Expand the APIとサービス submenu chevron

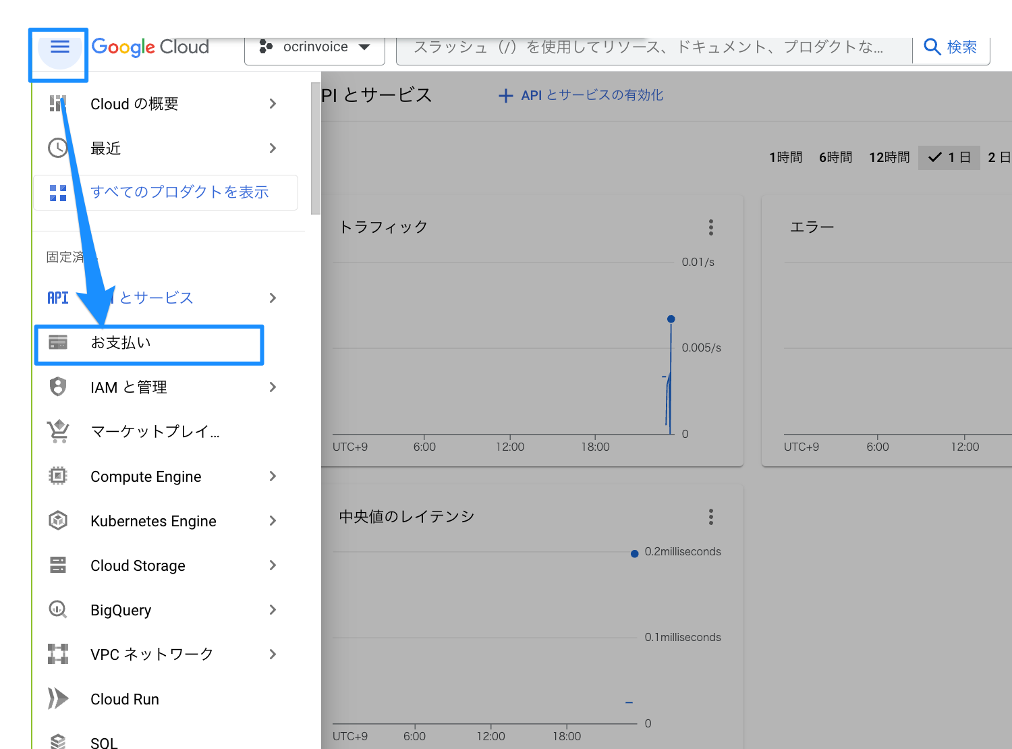[x=273, y=298]
